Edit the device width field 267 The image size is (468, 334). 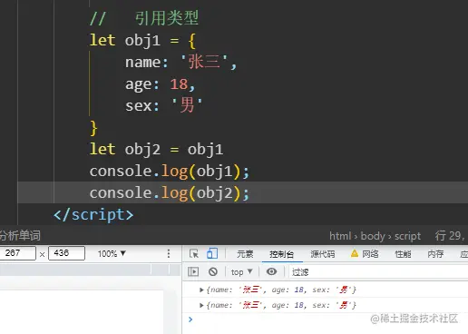(17, 253)
